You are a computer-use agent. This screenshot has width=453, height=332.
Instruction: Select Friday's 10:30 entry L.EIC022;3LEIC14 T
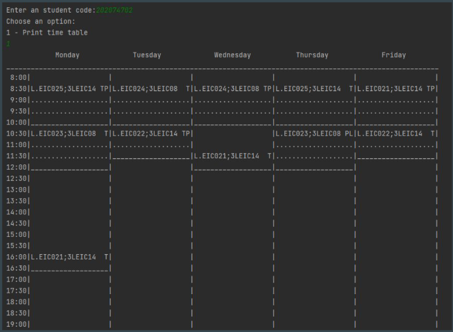tap(396, 134)
